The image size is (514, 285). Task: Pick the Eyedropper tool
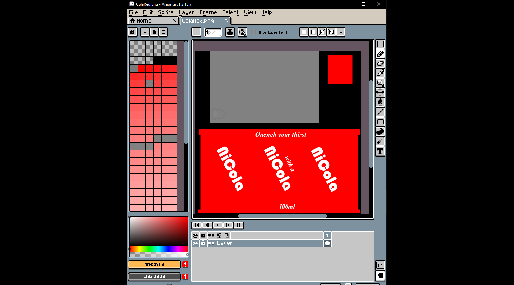click(380, 73)
